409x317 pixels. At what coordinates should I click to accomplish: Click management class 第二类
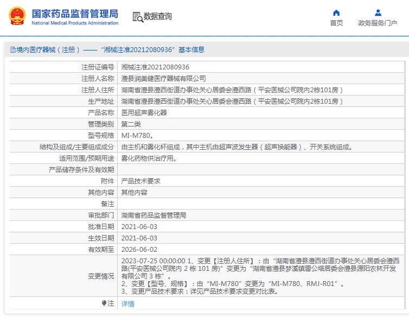tap(131, 124)
